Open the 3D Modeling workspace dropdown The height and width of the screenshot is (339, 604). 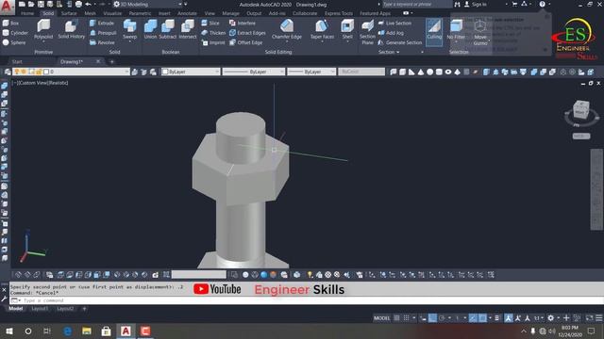coord(148,4)
